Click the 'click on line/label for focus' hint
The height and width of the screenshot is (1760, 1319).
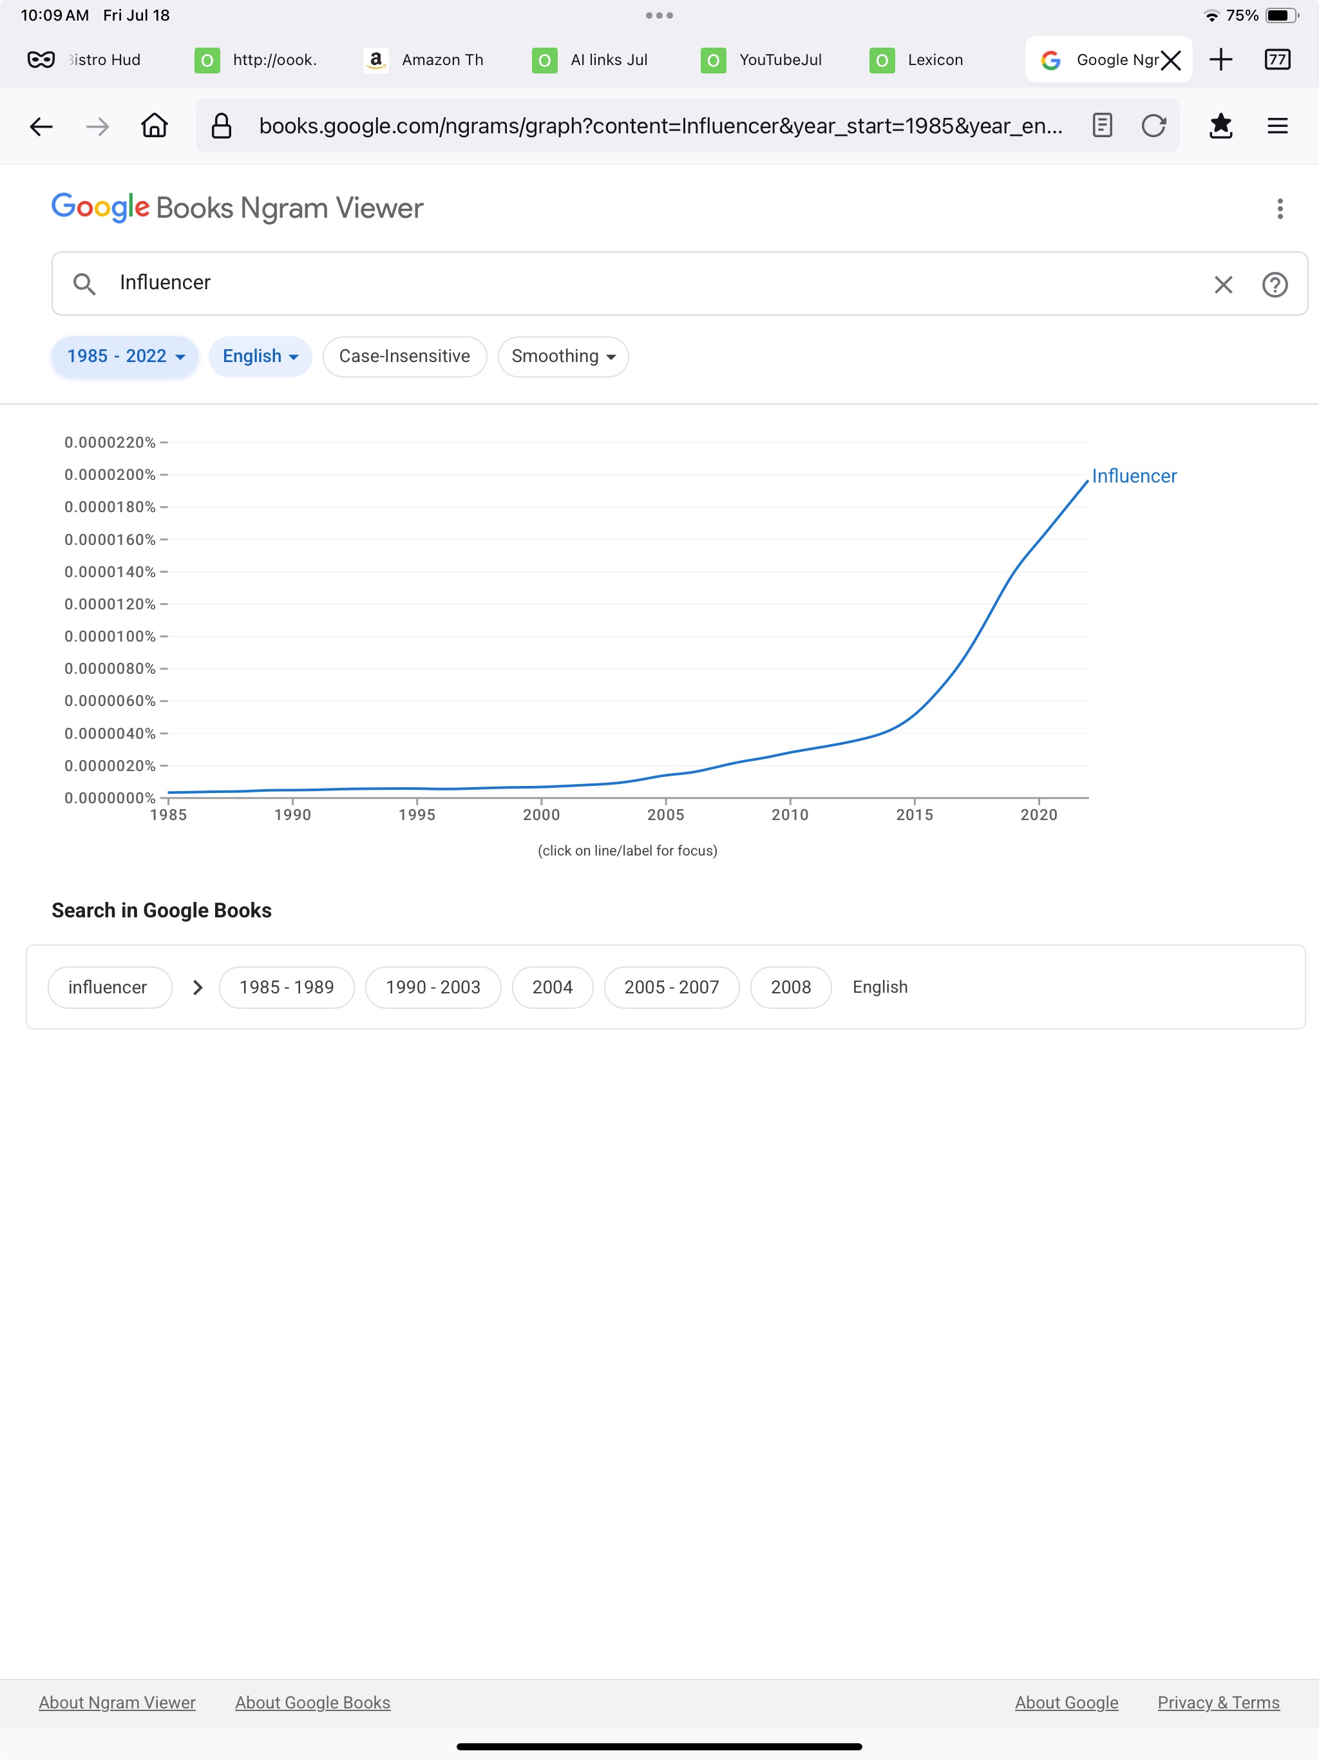(x=628, y=850)
